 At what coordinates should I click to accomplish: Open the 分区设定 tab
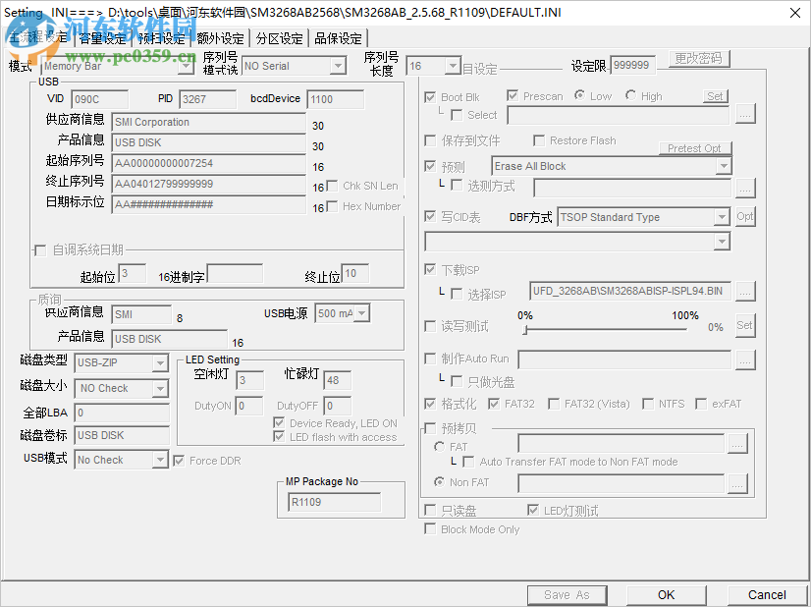[x=278, y=37]
